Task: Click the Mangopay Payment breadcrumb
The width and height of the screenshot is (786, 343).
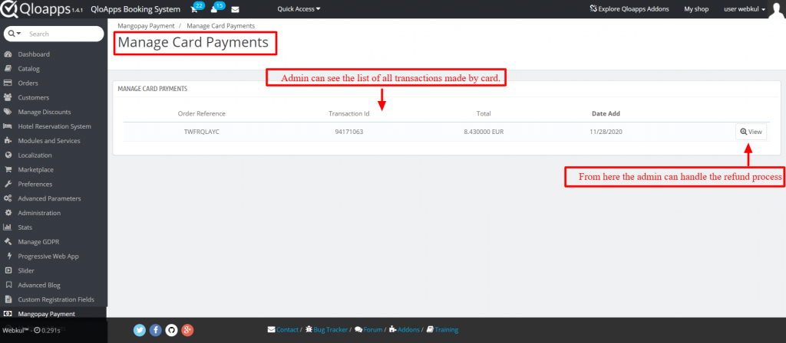Action: [146, 25]
